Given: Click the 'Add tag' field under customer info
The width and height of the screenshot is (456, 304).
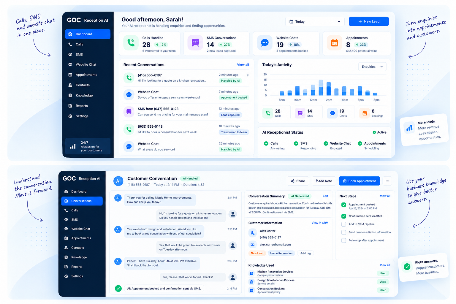Looking at the screenshot, I should [x=305, y=253].
